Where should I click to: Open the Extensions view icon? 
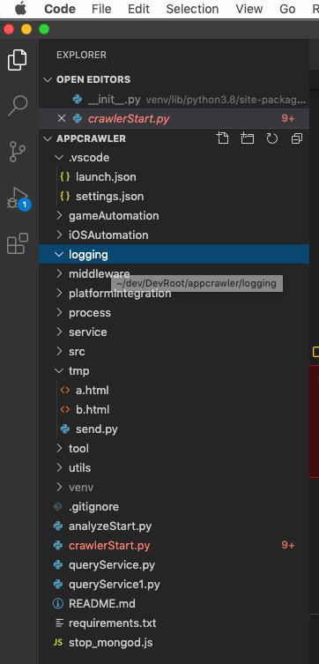tap(18, 243)
